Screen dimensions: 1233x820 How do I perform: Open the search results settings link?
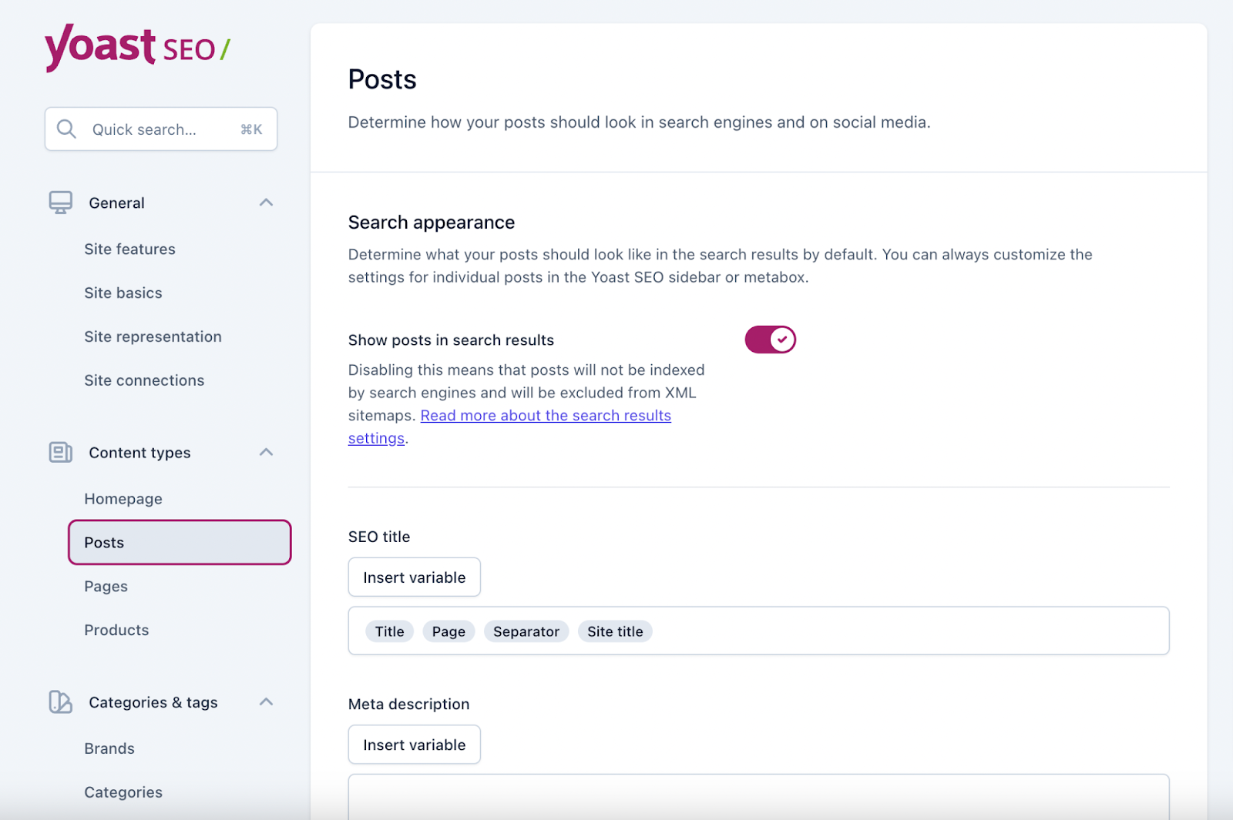pos(546,415)
